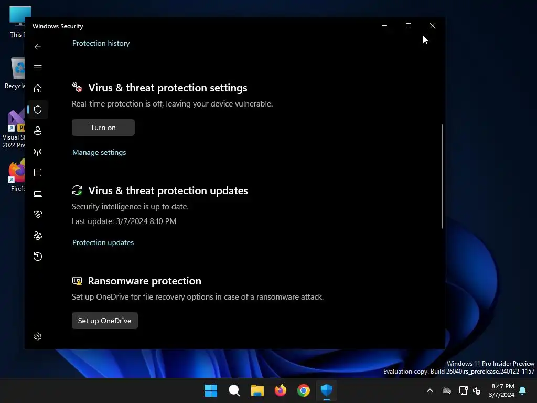Open taskbar Search
Screen dimensions: 537x403
pos(234,390)
